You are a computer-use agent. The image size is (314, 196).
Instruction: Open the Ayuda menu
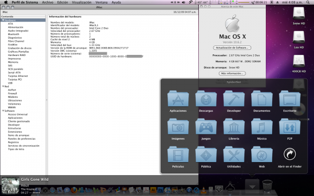[x=116, y=3]
